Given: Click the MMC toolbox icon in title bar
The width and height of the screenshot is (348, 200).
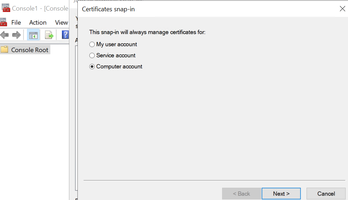Looking at the screenshot, I should [x=5, y=8].
